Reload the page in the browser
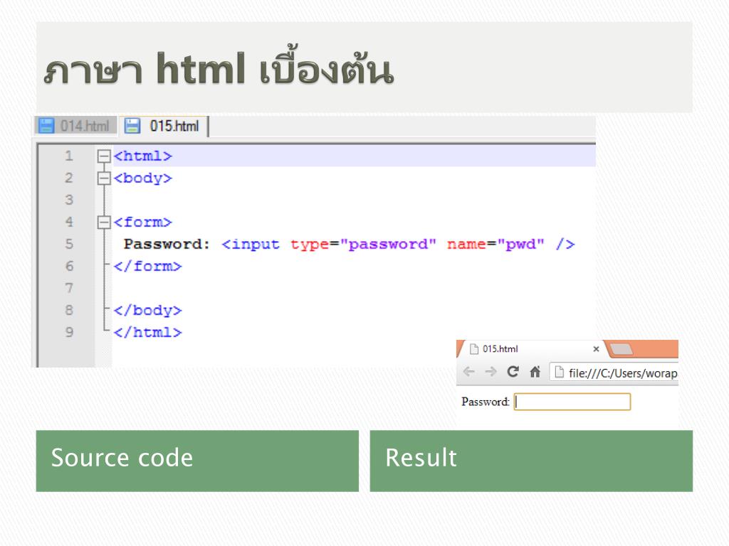This screenshot has width=729, height=546. [513, 371]
